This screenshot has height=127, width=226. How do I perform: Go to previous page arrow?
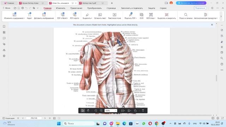point(23,118)
